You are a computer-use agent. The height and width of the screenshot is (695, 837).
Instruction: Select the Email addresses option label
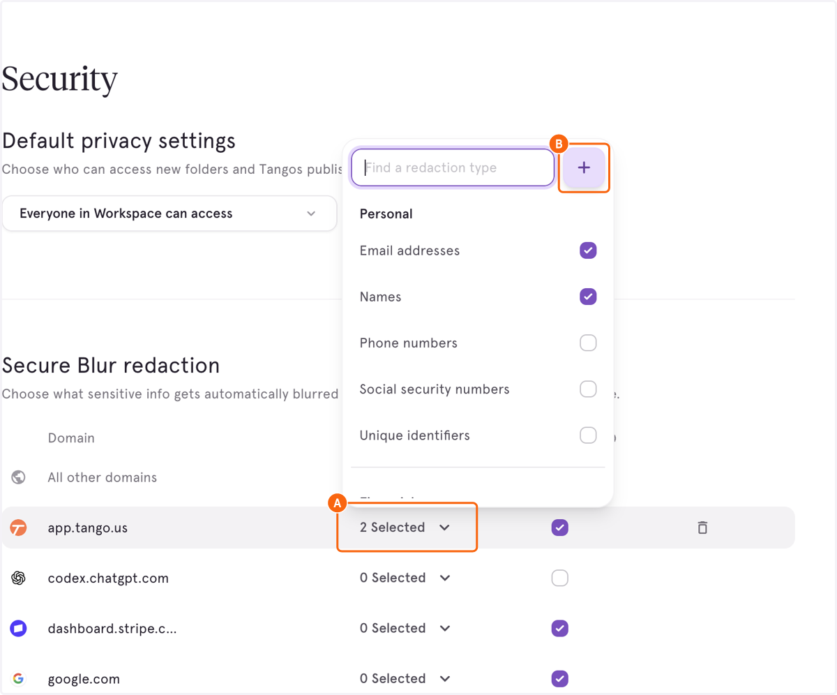click(409, 251)
